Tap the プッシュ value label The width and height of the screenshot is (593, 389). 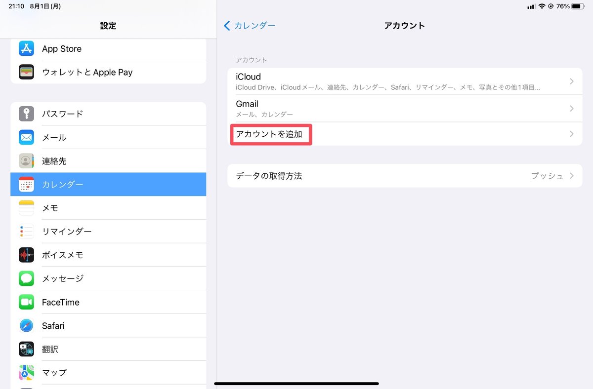[547, 176]
